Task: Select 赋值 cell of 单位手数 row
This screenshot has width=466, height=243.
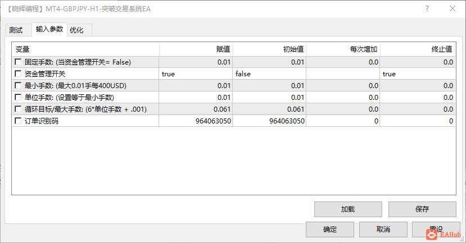Action: tap(196, 97)
